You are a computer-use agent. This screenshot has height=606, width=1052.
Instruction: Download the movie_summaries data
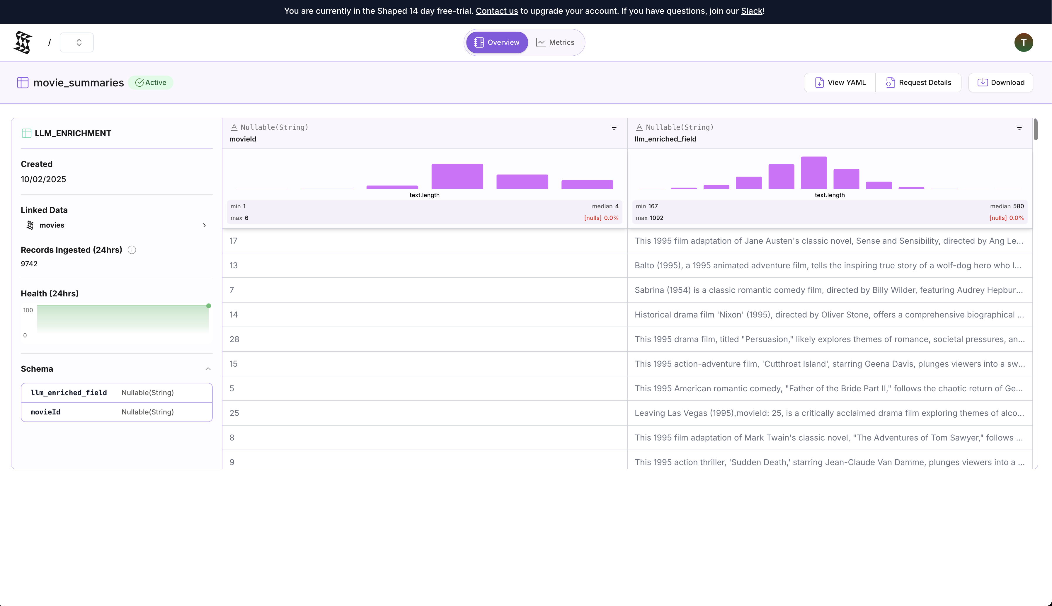click(1000, 82)
